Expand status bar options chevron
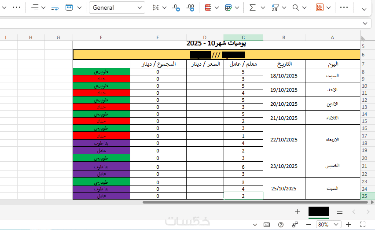This screenshot has width=375, height=230. pos(255,225)
